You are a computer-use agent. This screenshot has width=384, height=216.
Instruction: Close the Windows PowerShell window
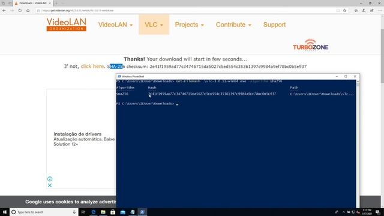coord(355,76)
